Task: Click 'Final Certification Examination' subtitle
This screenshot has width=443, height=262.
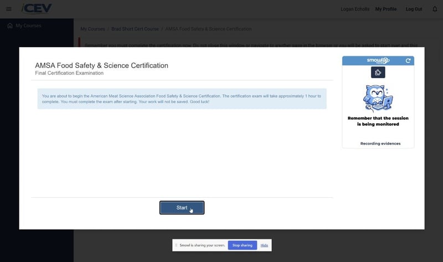Action: pyautogui.click(x=69, y=73)
